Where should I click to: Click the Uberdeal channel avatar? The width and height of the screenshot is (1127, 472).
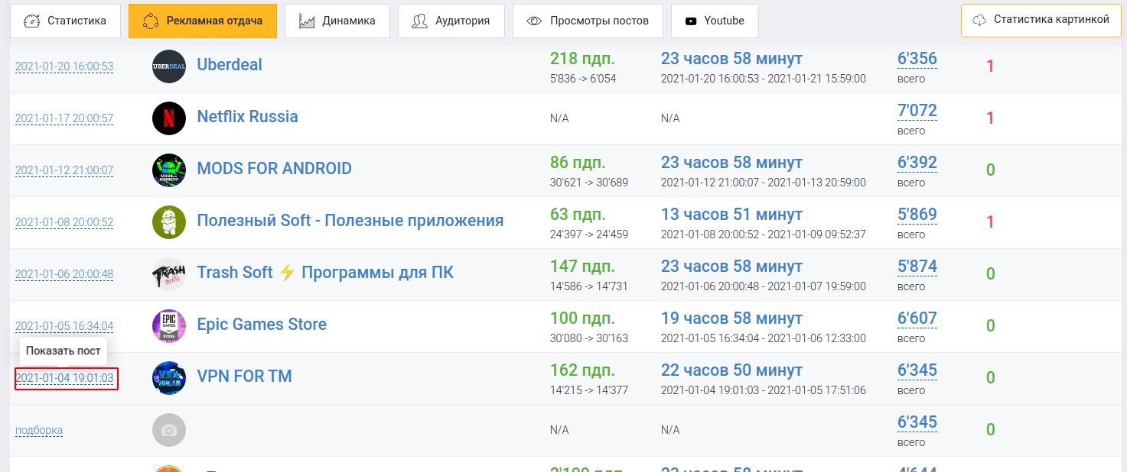tap(169, 66)
